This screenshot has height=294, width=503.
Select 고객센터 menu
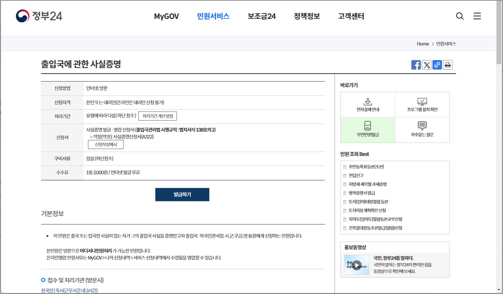[351, 16]
